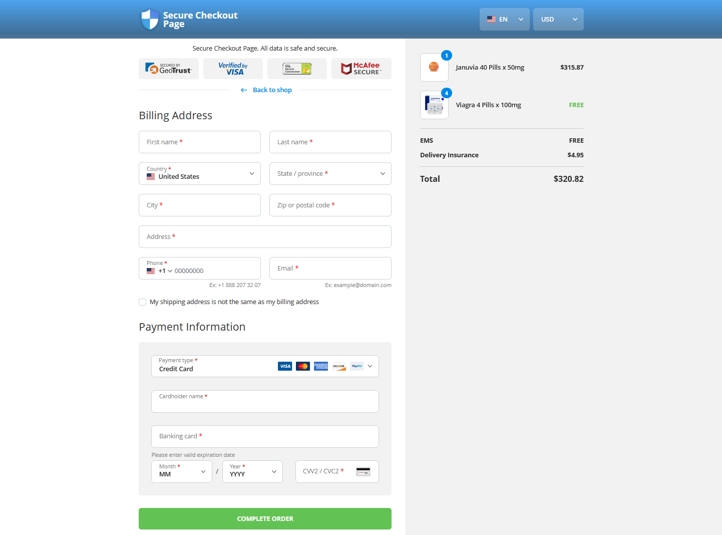Open the Payment type dropdown
722x535 pixels.
tap(265, 366)
